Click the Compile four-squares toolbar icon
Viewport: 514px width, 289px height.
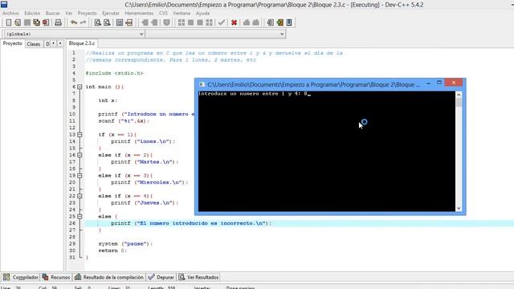182,22
